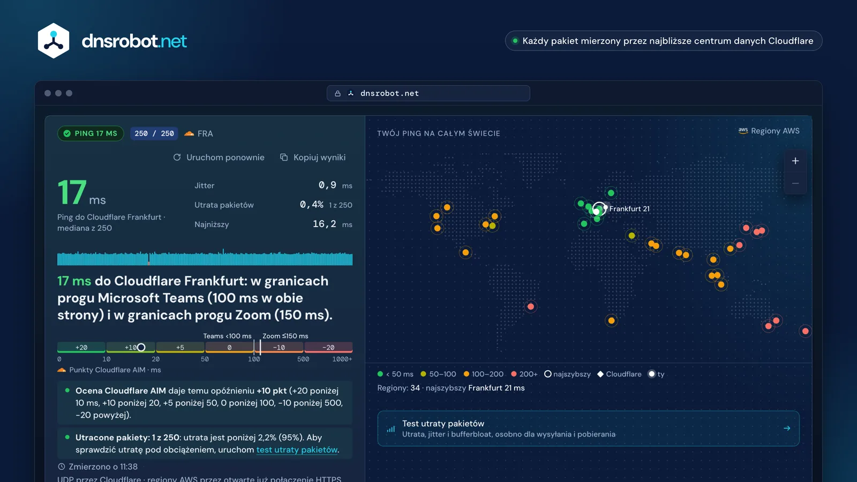This screenshot has height=482, width=857.
Task: Zoom in map with plus button
Action: (x=795, y=161)
